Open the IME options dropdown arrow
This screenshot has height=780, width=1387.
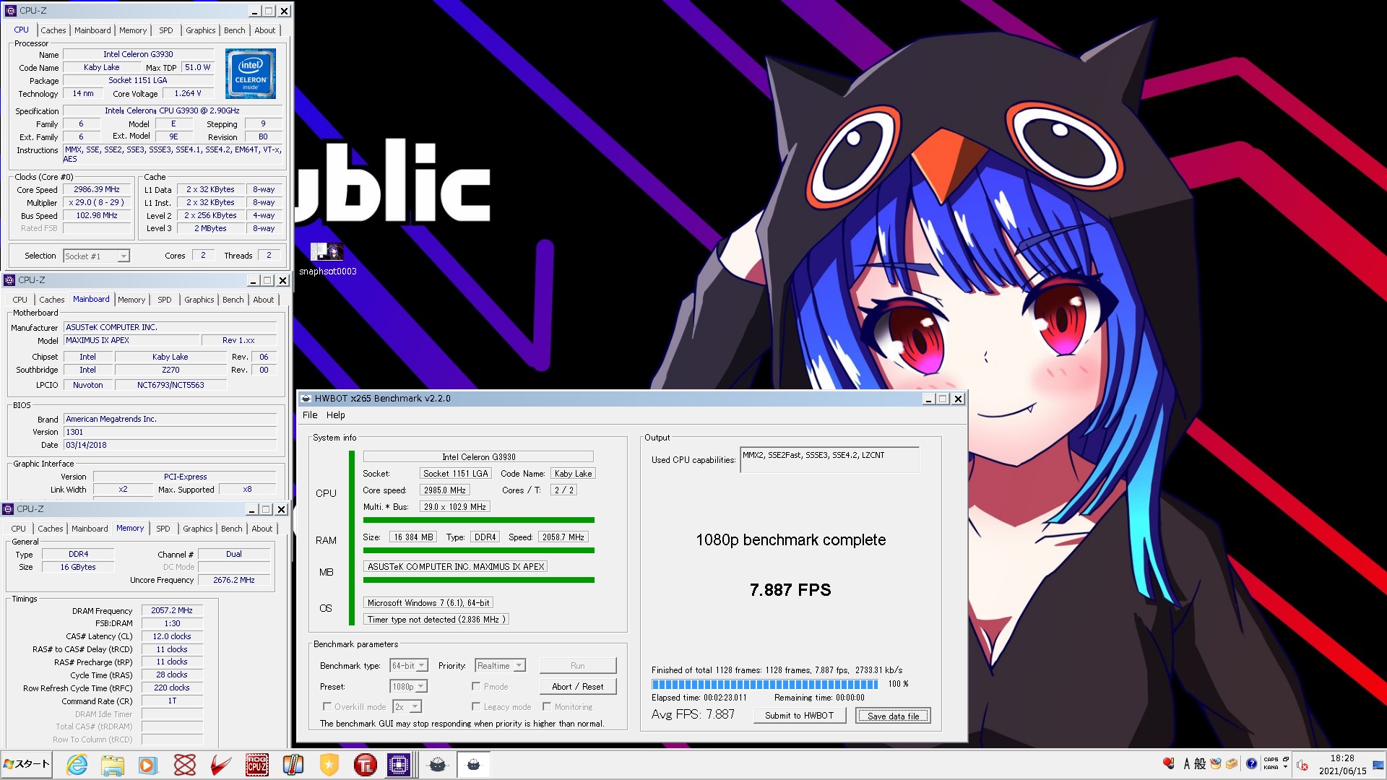point(1285,768)
